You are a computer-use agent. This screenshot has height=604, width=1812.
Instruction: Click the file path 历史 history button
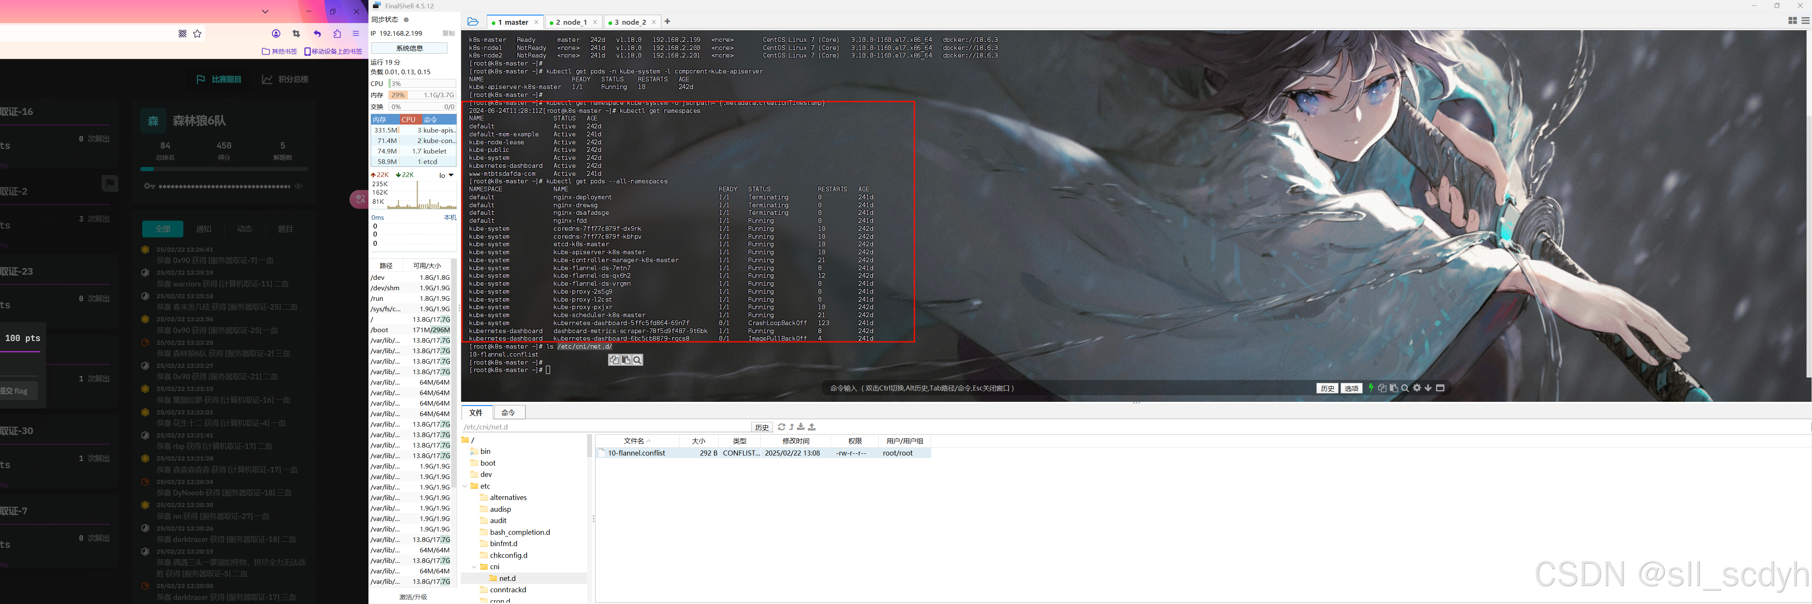tap(762, 427)
